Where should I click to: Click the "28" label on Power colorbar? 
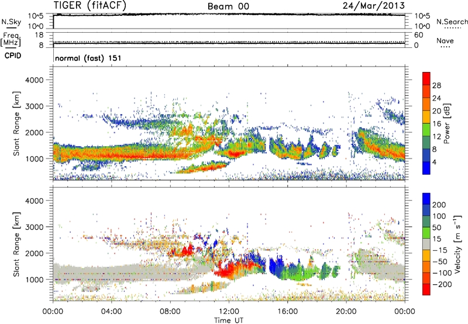pos(436,85)
